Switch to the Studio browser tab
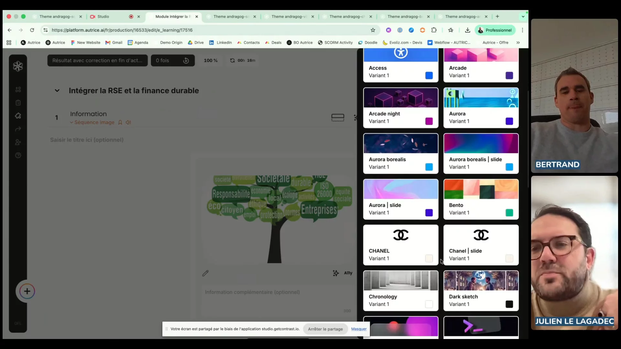 click(x=103, y=16)
